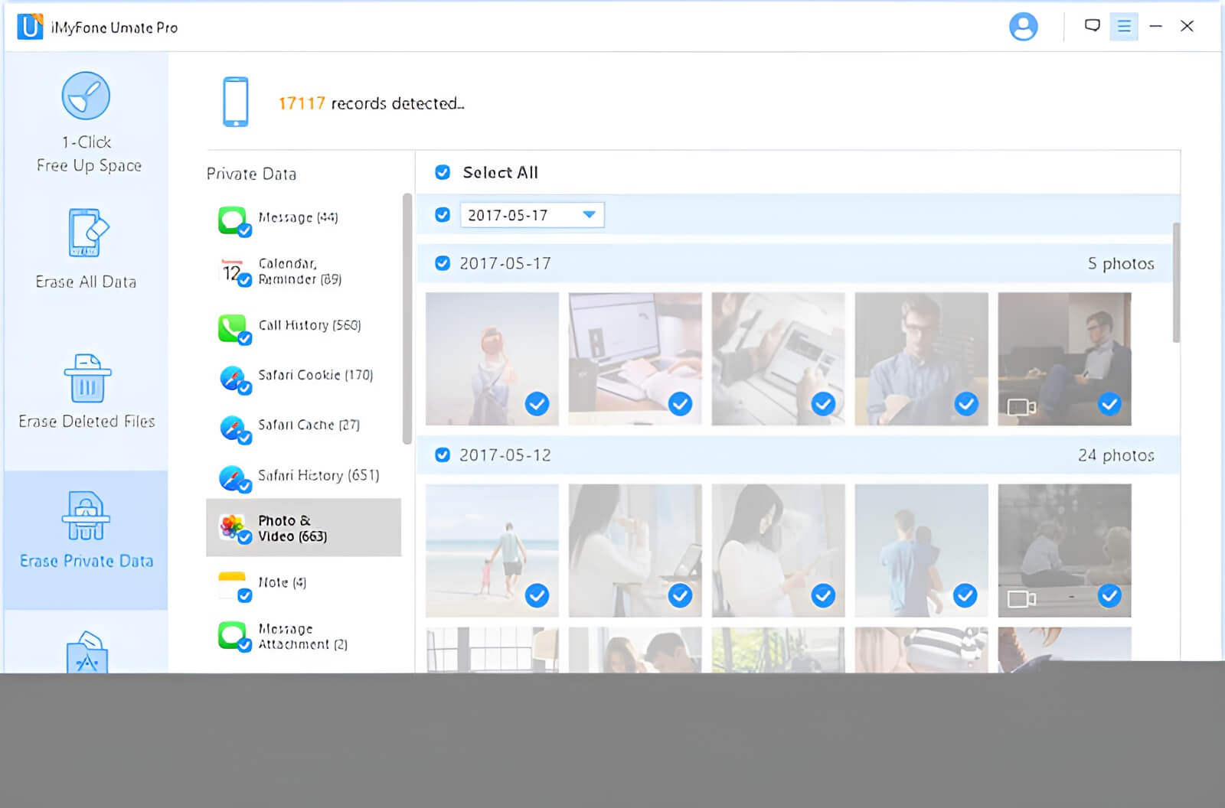Uncheck the 2017-05-12 group checkbox

click(x=443, y=454)
